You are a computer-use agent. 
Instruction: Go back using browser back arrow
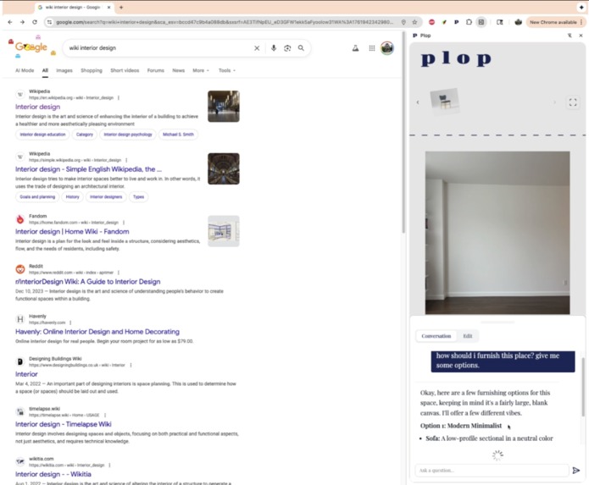point(10,22)
